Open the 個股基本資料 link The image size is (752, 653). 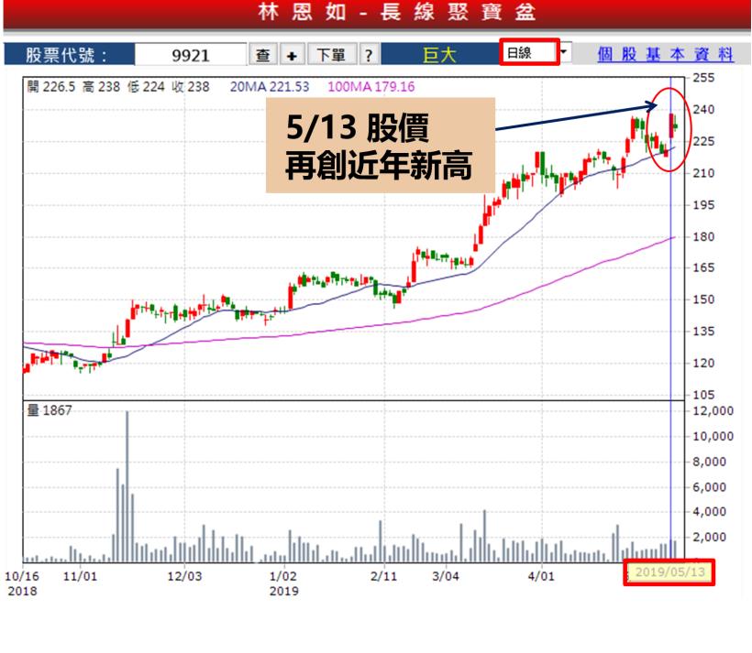click(665, 54)
